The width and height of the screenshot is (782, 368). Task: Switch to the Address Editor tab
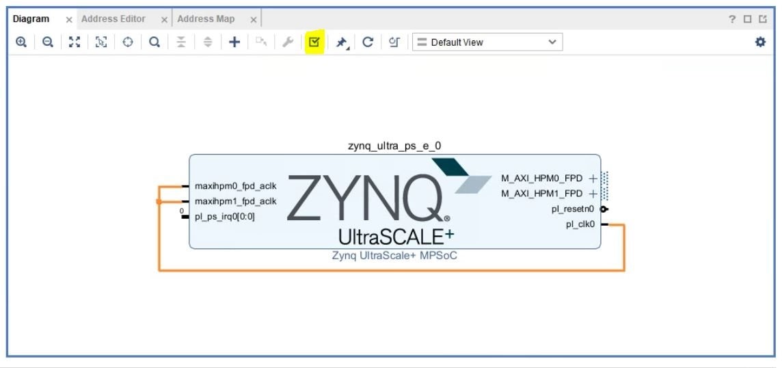(113, 19)
